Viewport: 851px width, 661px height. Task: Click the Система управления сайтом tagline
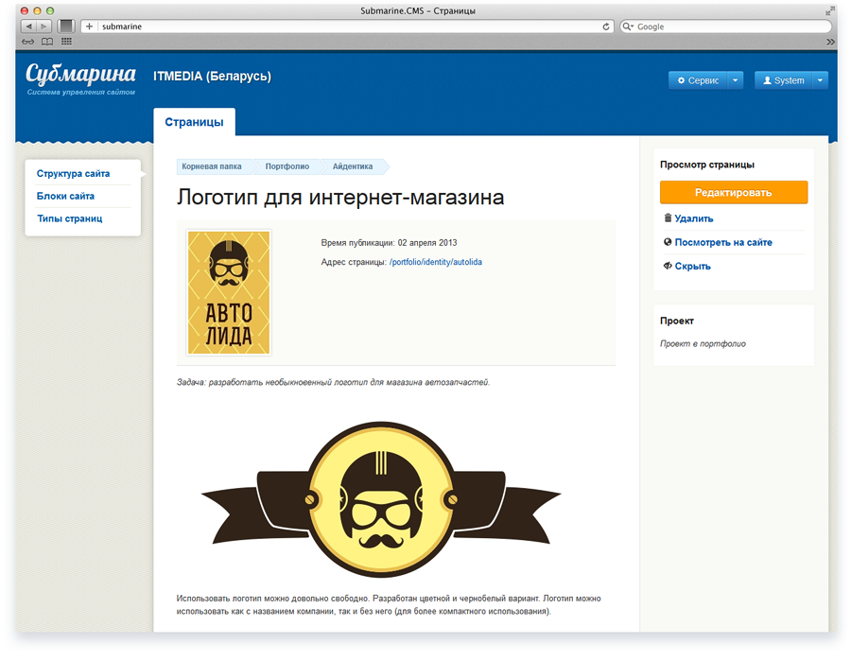click(81, 93)
